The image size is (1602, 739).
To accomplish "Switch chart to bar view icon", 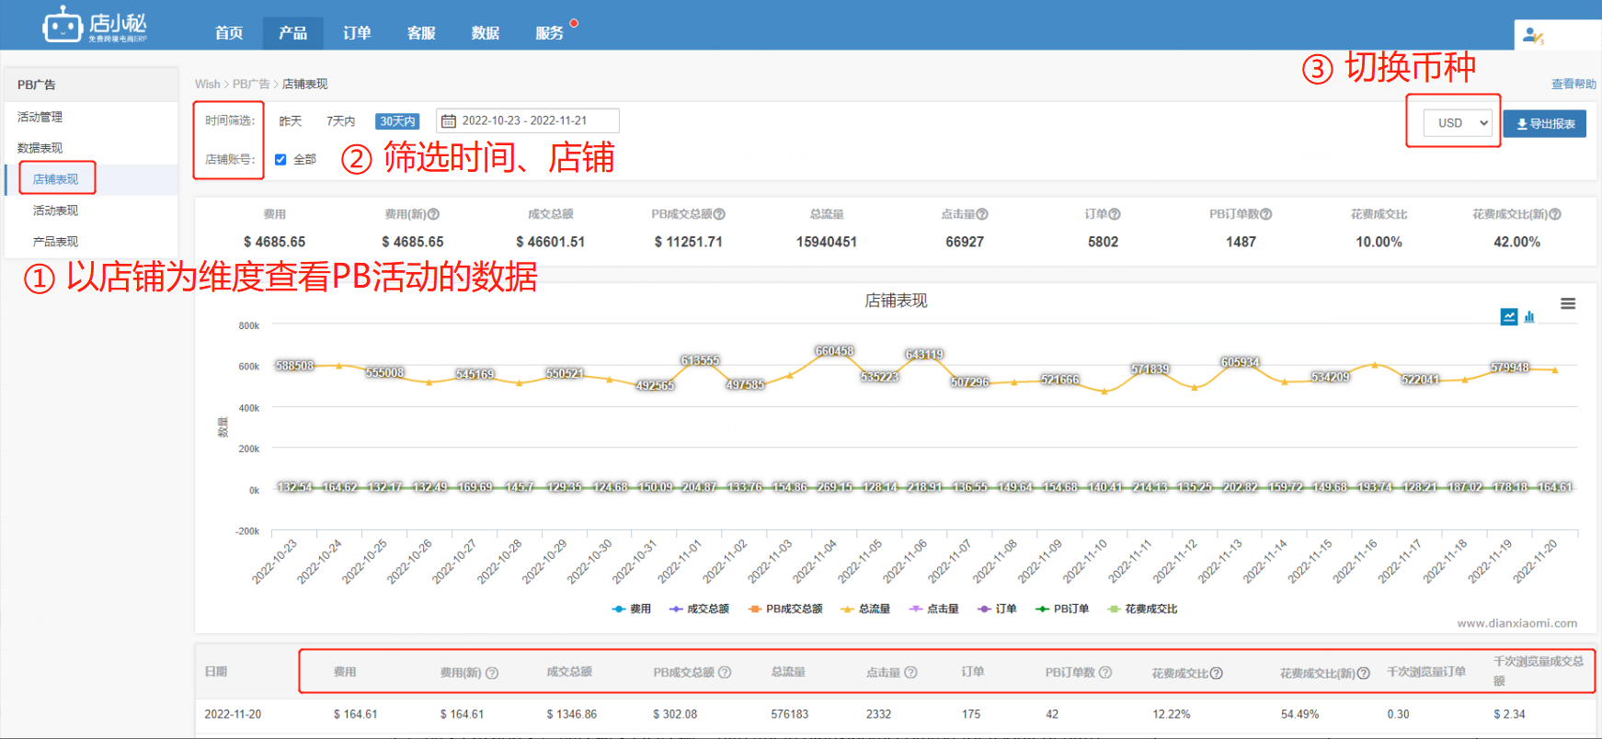I will (x=1529, y=317).
